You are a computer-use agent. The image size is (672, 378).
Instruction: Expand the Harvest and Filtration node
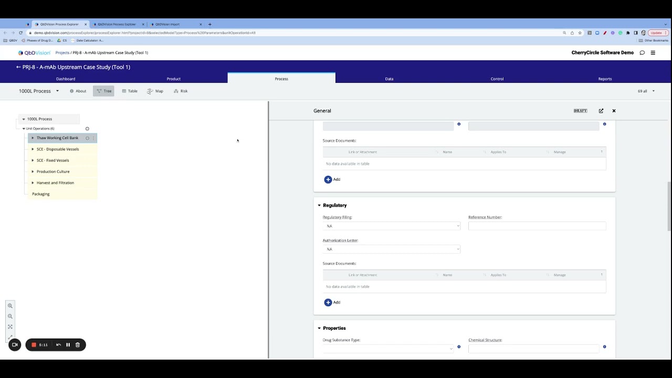33,183
